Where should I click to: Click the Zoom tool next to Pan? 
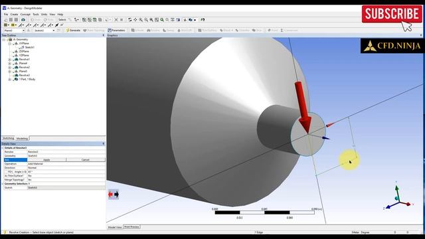(141, 20)
